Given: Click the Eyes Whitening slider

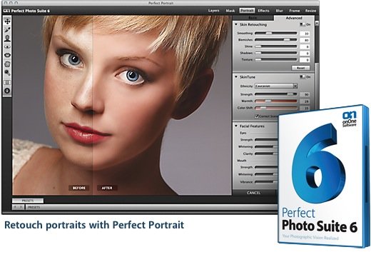Looking at the screenshot, I should (266, 146).
